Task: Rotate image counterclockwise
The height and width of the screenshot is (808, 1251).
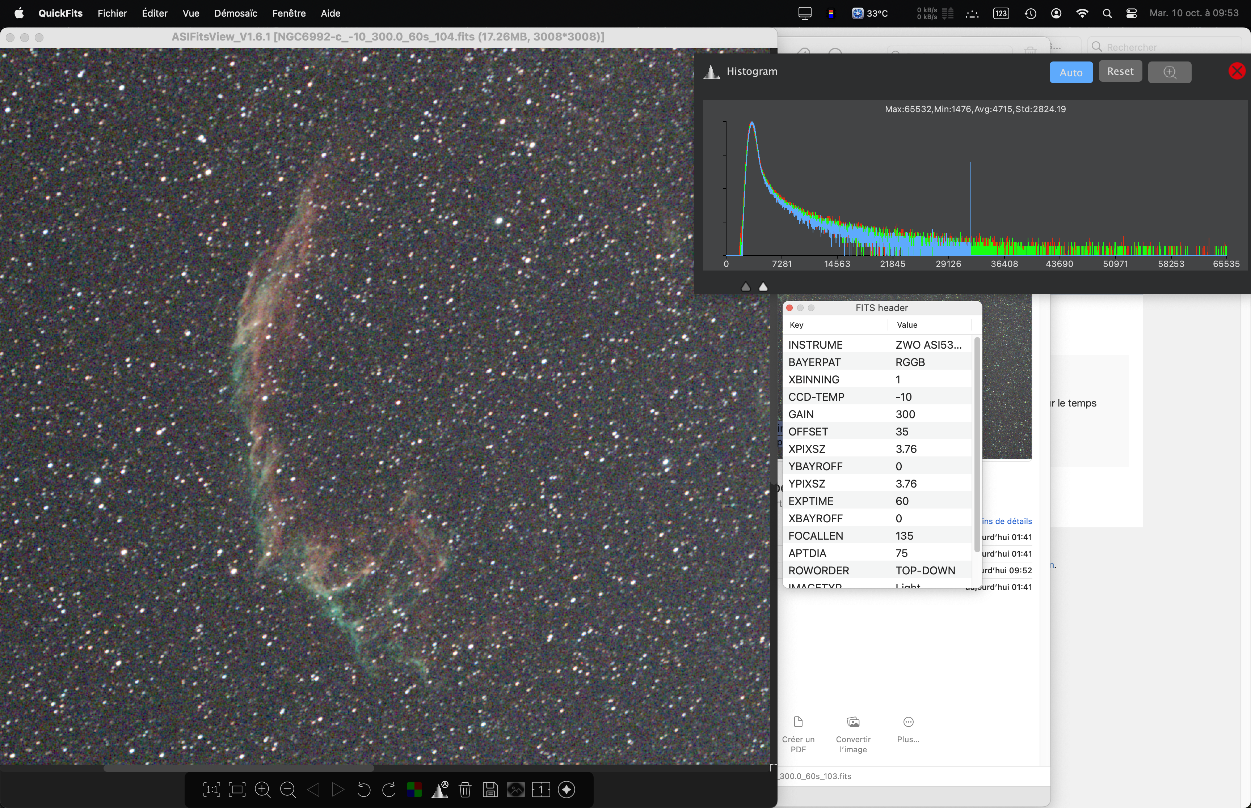Action: [x=364, y=790]
